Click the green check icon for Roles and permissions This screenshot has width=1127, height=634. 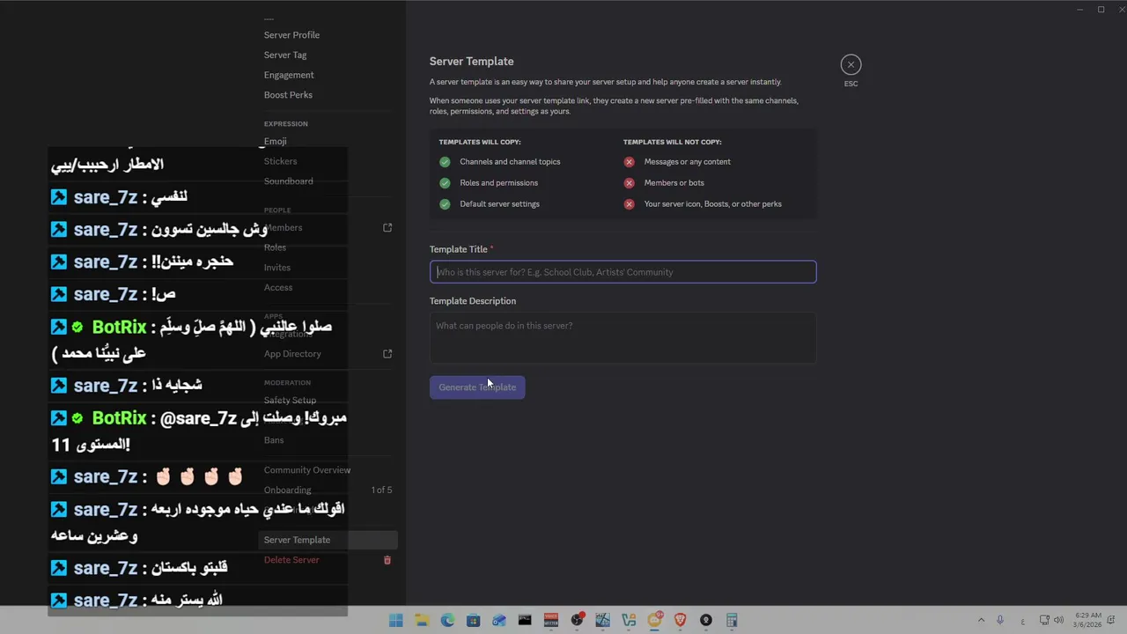(x=445, y=183)
